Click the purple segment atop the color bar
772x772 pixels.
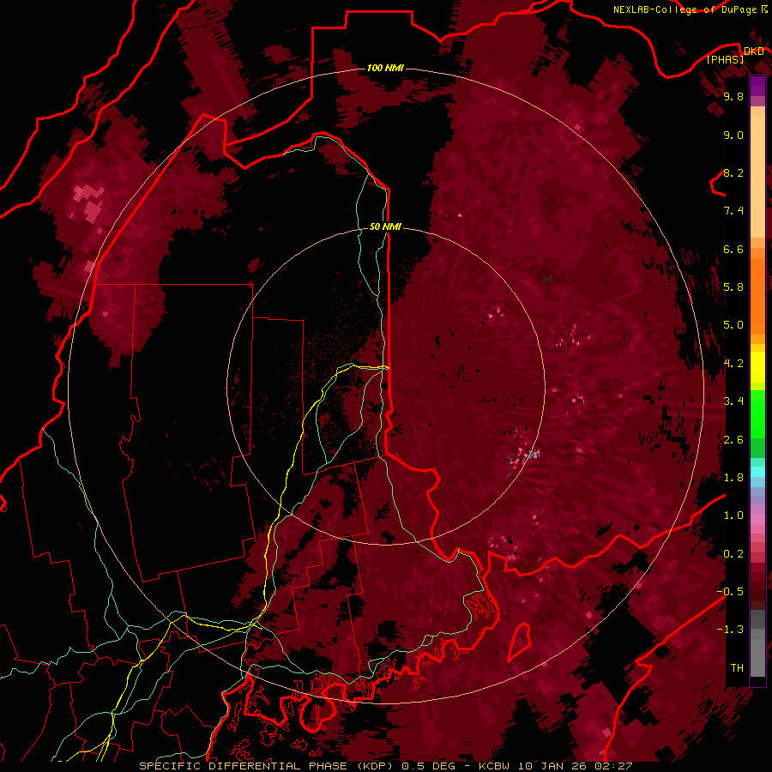757,86
